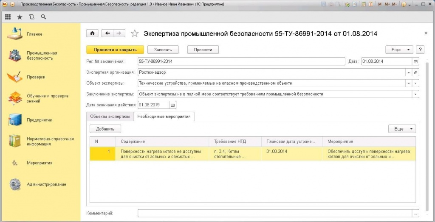Expand the Заключение экспертизы dropdown
Screen dimensions: 435x222
point(415,94)
